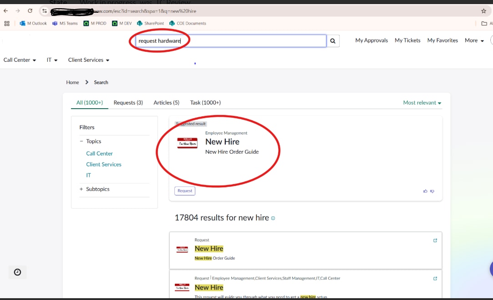Open My Approvals
This screenshot has height=300, width=493.
[x=371, y=40]
